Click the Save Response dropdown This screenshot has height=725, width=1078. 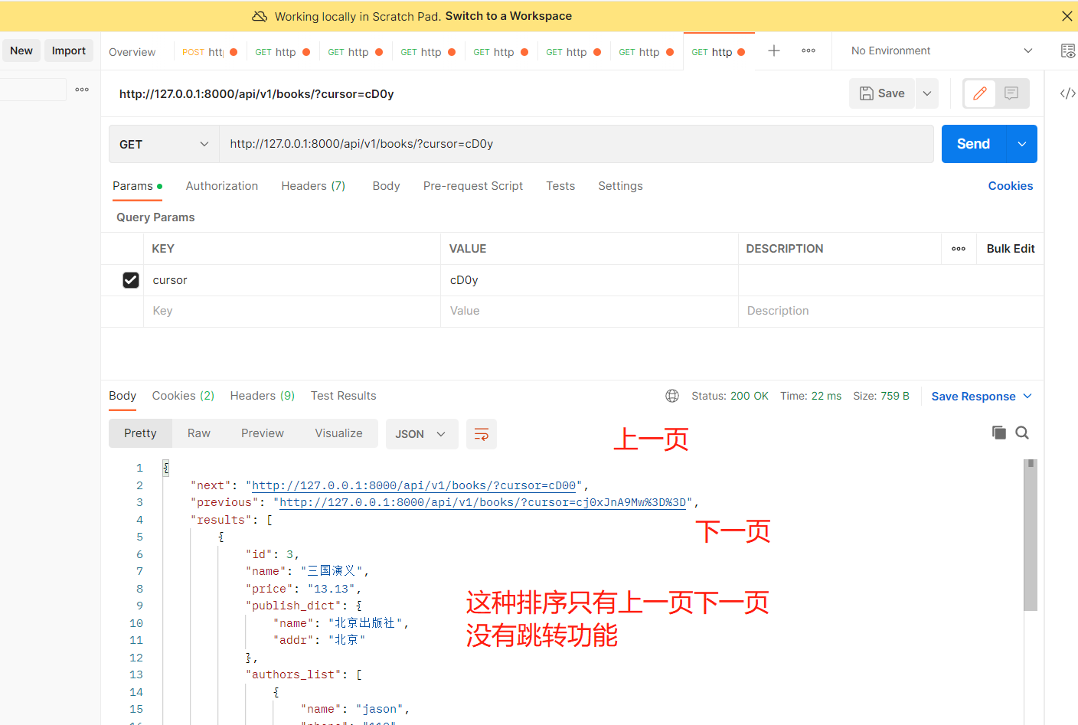click(x=982, y=397)
